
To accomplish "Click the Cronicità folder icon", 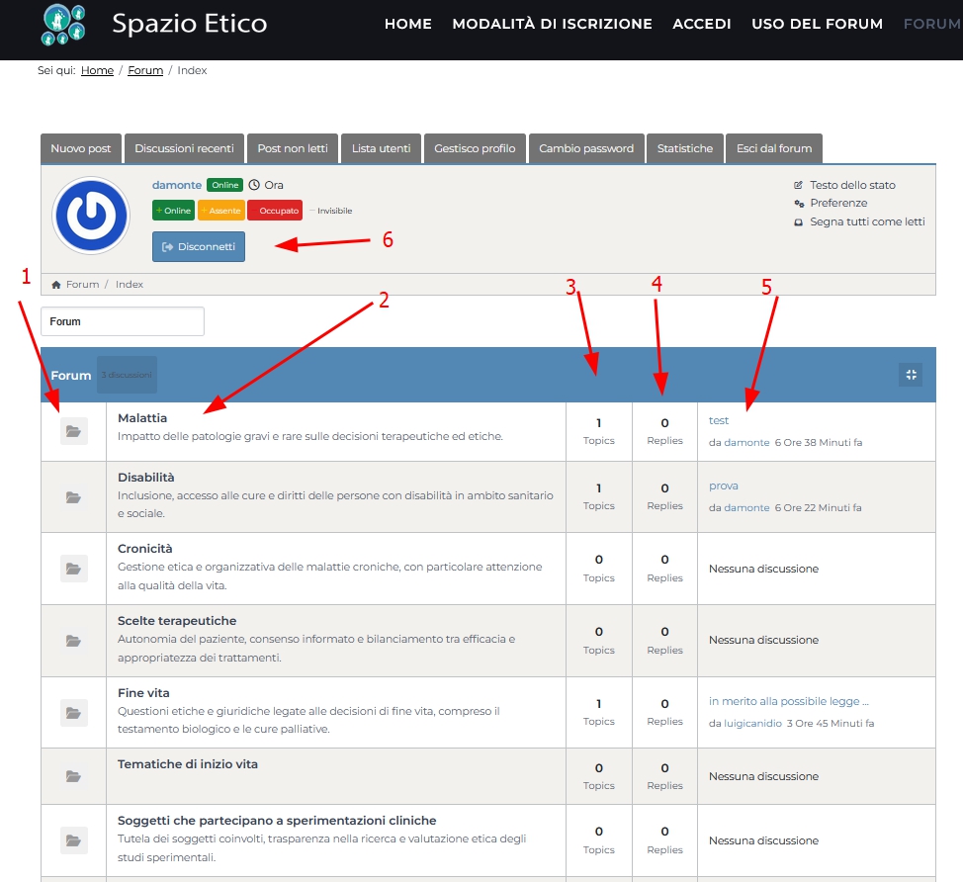I will [74, 569].
